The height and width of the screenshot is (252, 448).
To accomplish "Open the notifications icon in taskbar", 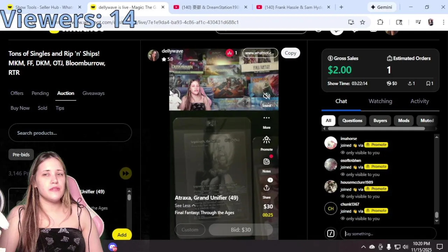I will 440,247.
